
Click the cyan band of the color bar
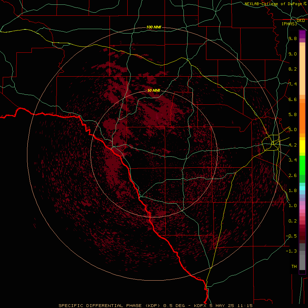tap(302, 188)
